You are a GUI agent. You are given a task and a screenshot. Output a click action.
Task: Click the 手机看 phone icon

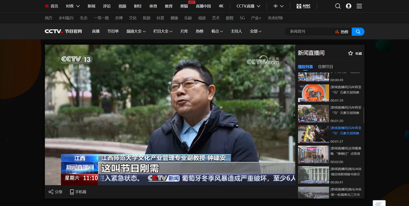tap(71, 192)
